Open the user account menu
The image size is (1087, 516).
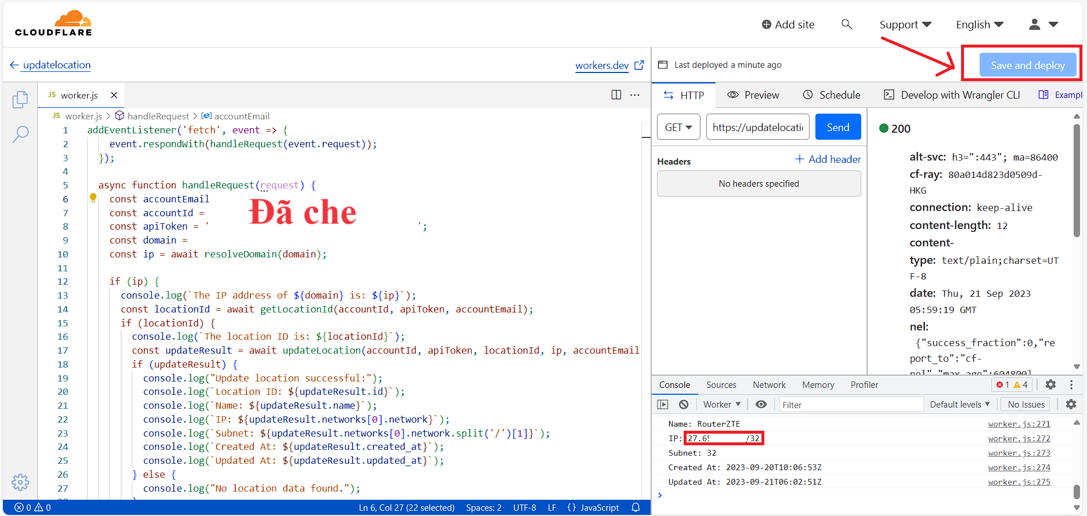pyautogui.click(x=1043, y=24)
